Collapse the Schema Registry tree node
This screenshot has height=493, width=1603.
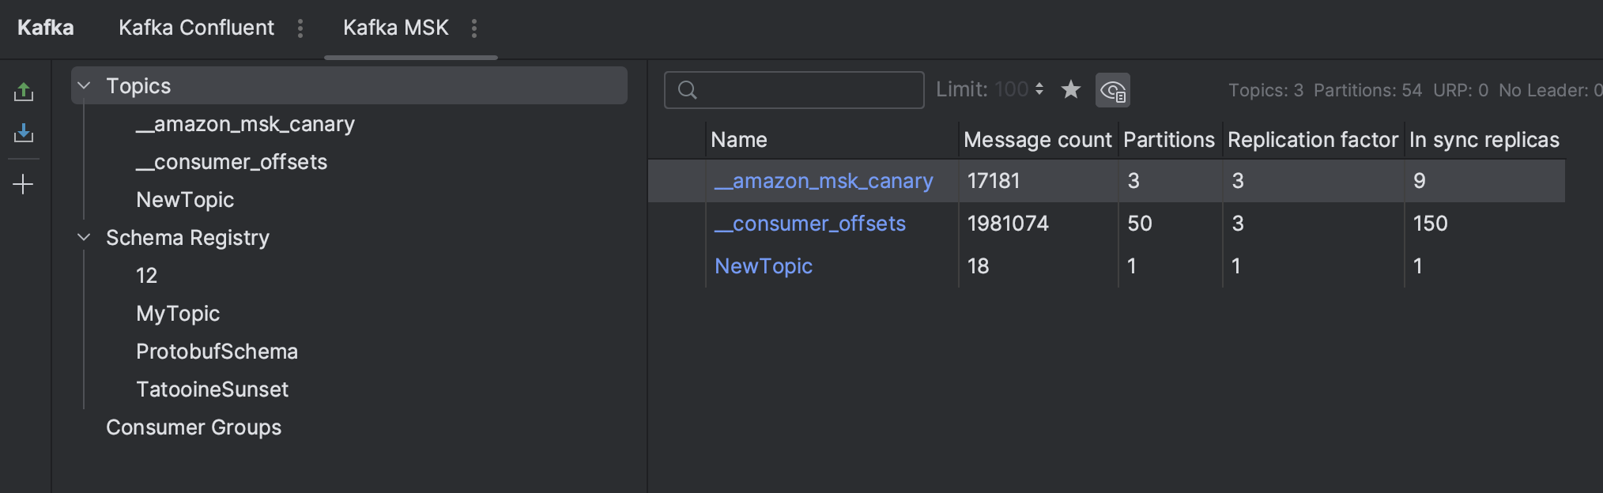(84, 237)
